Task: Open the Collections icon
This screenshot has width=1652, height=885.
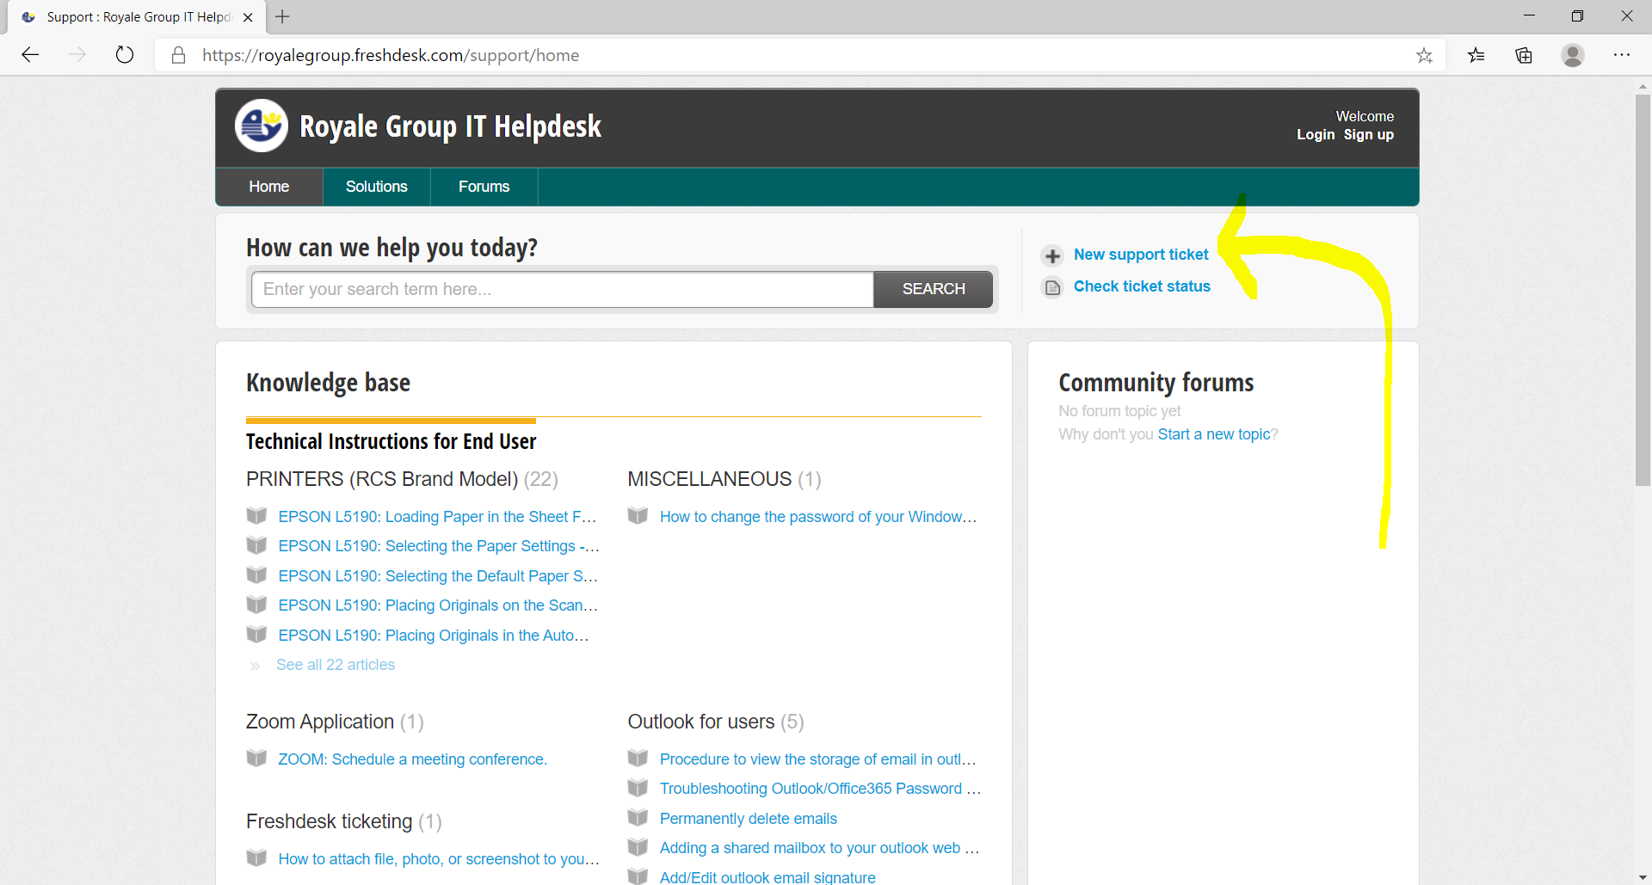Action: pyautogui.click(x=1524, y=55)
